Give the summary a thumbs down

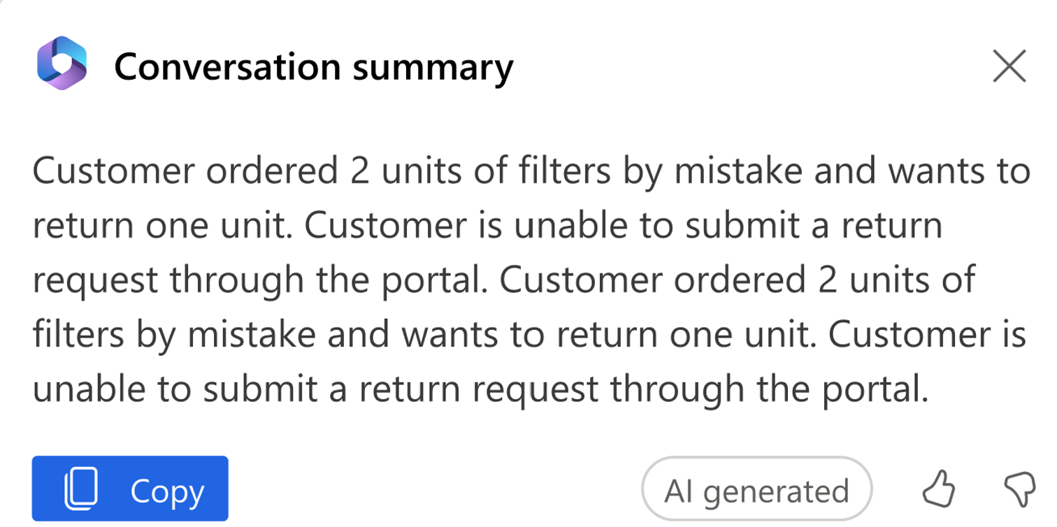click(x=1019, y=490)
